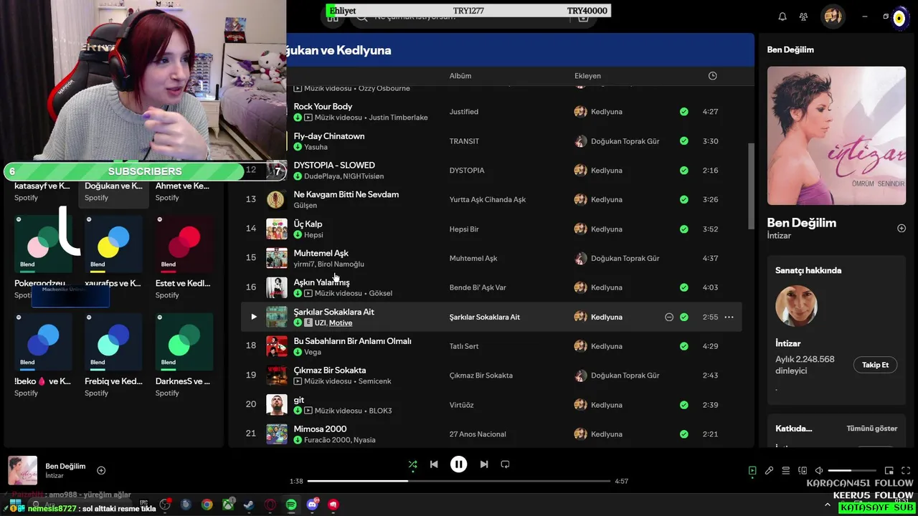The image size is (918, 516).
Task: Open Motive artist link
Action: pyautogui.click(x=341, y=323)
